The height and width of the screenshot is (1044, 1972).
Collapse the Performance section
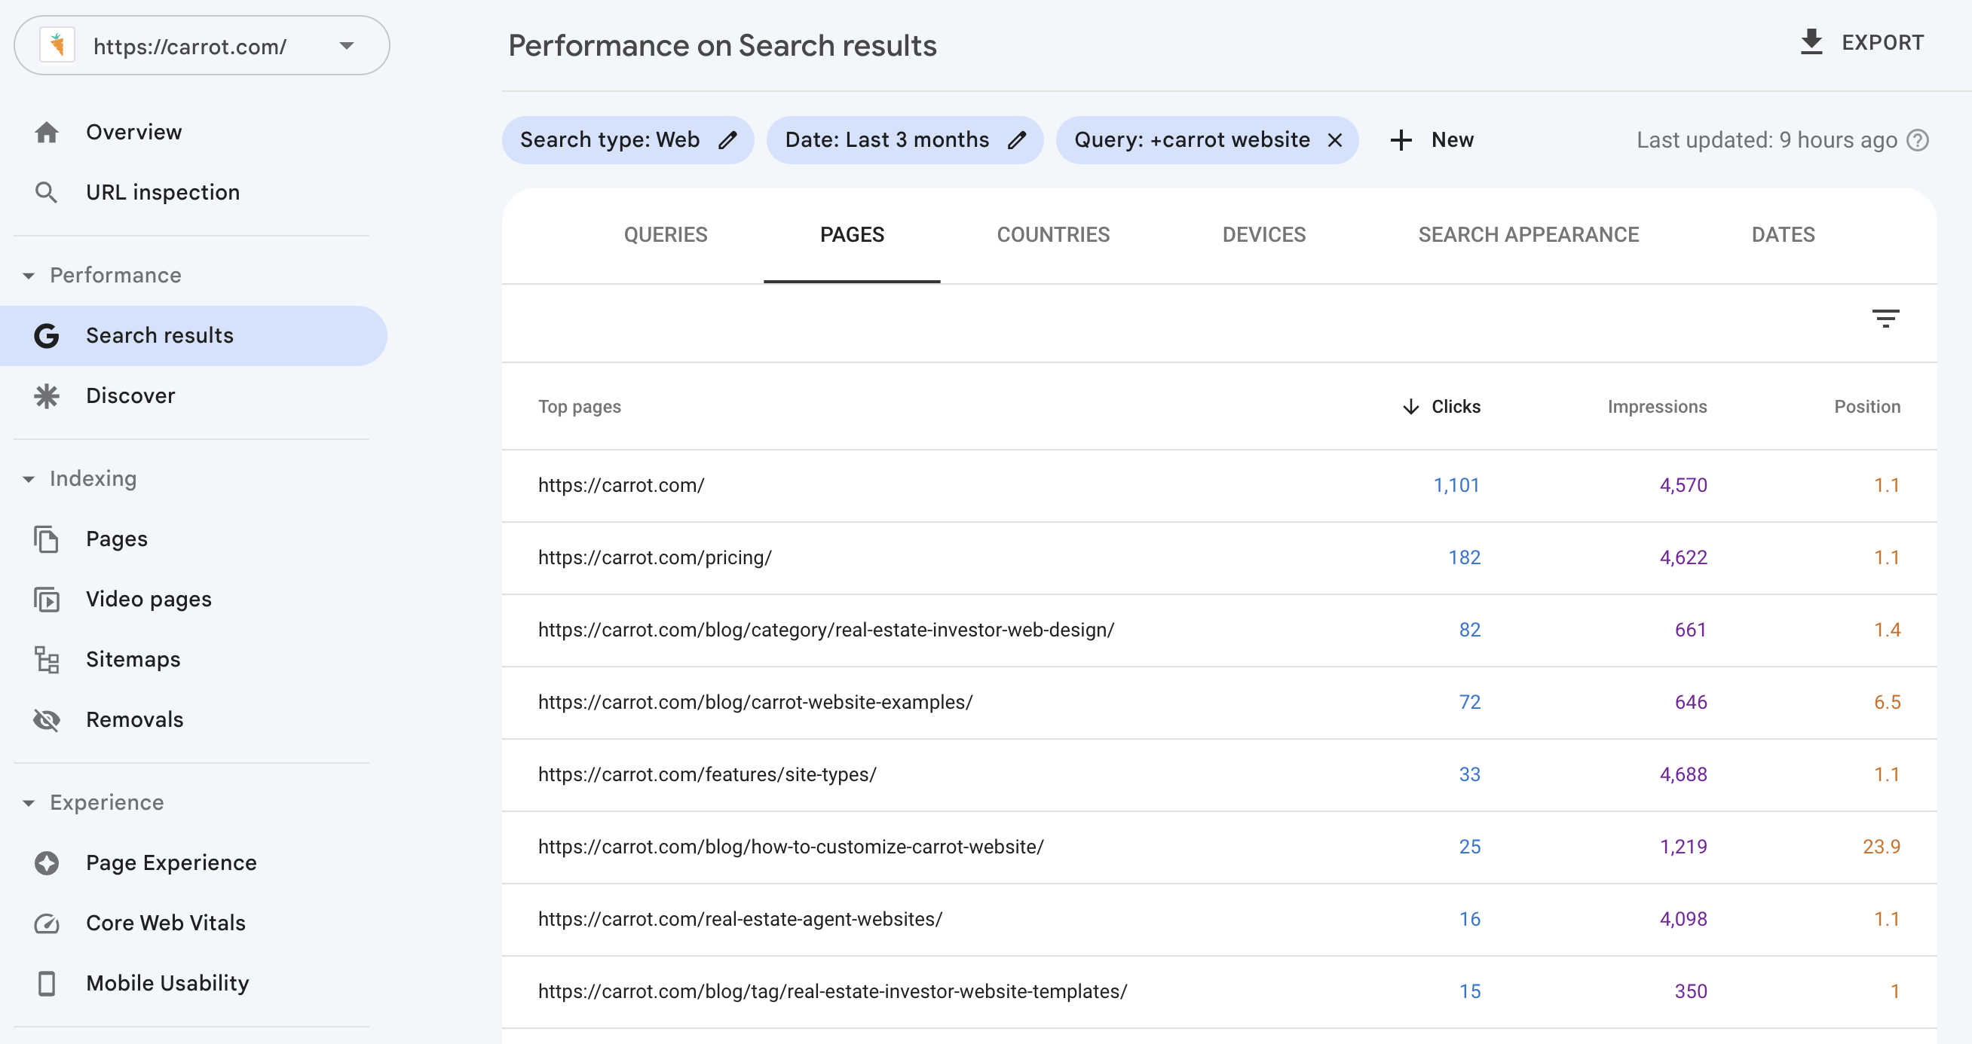[x=29, y=276]
